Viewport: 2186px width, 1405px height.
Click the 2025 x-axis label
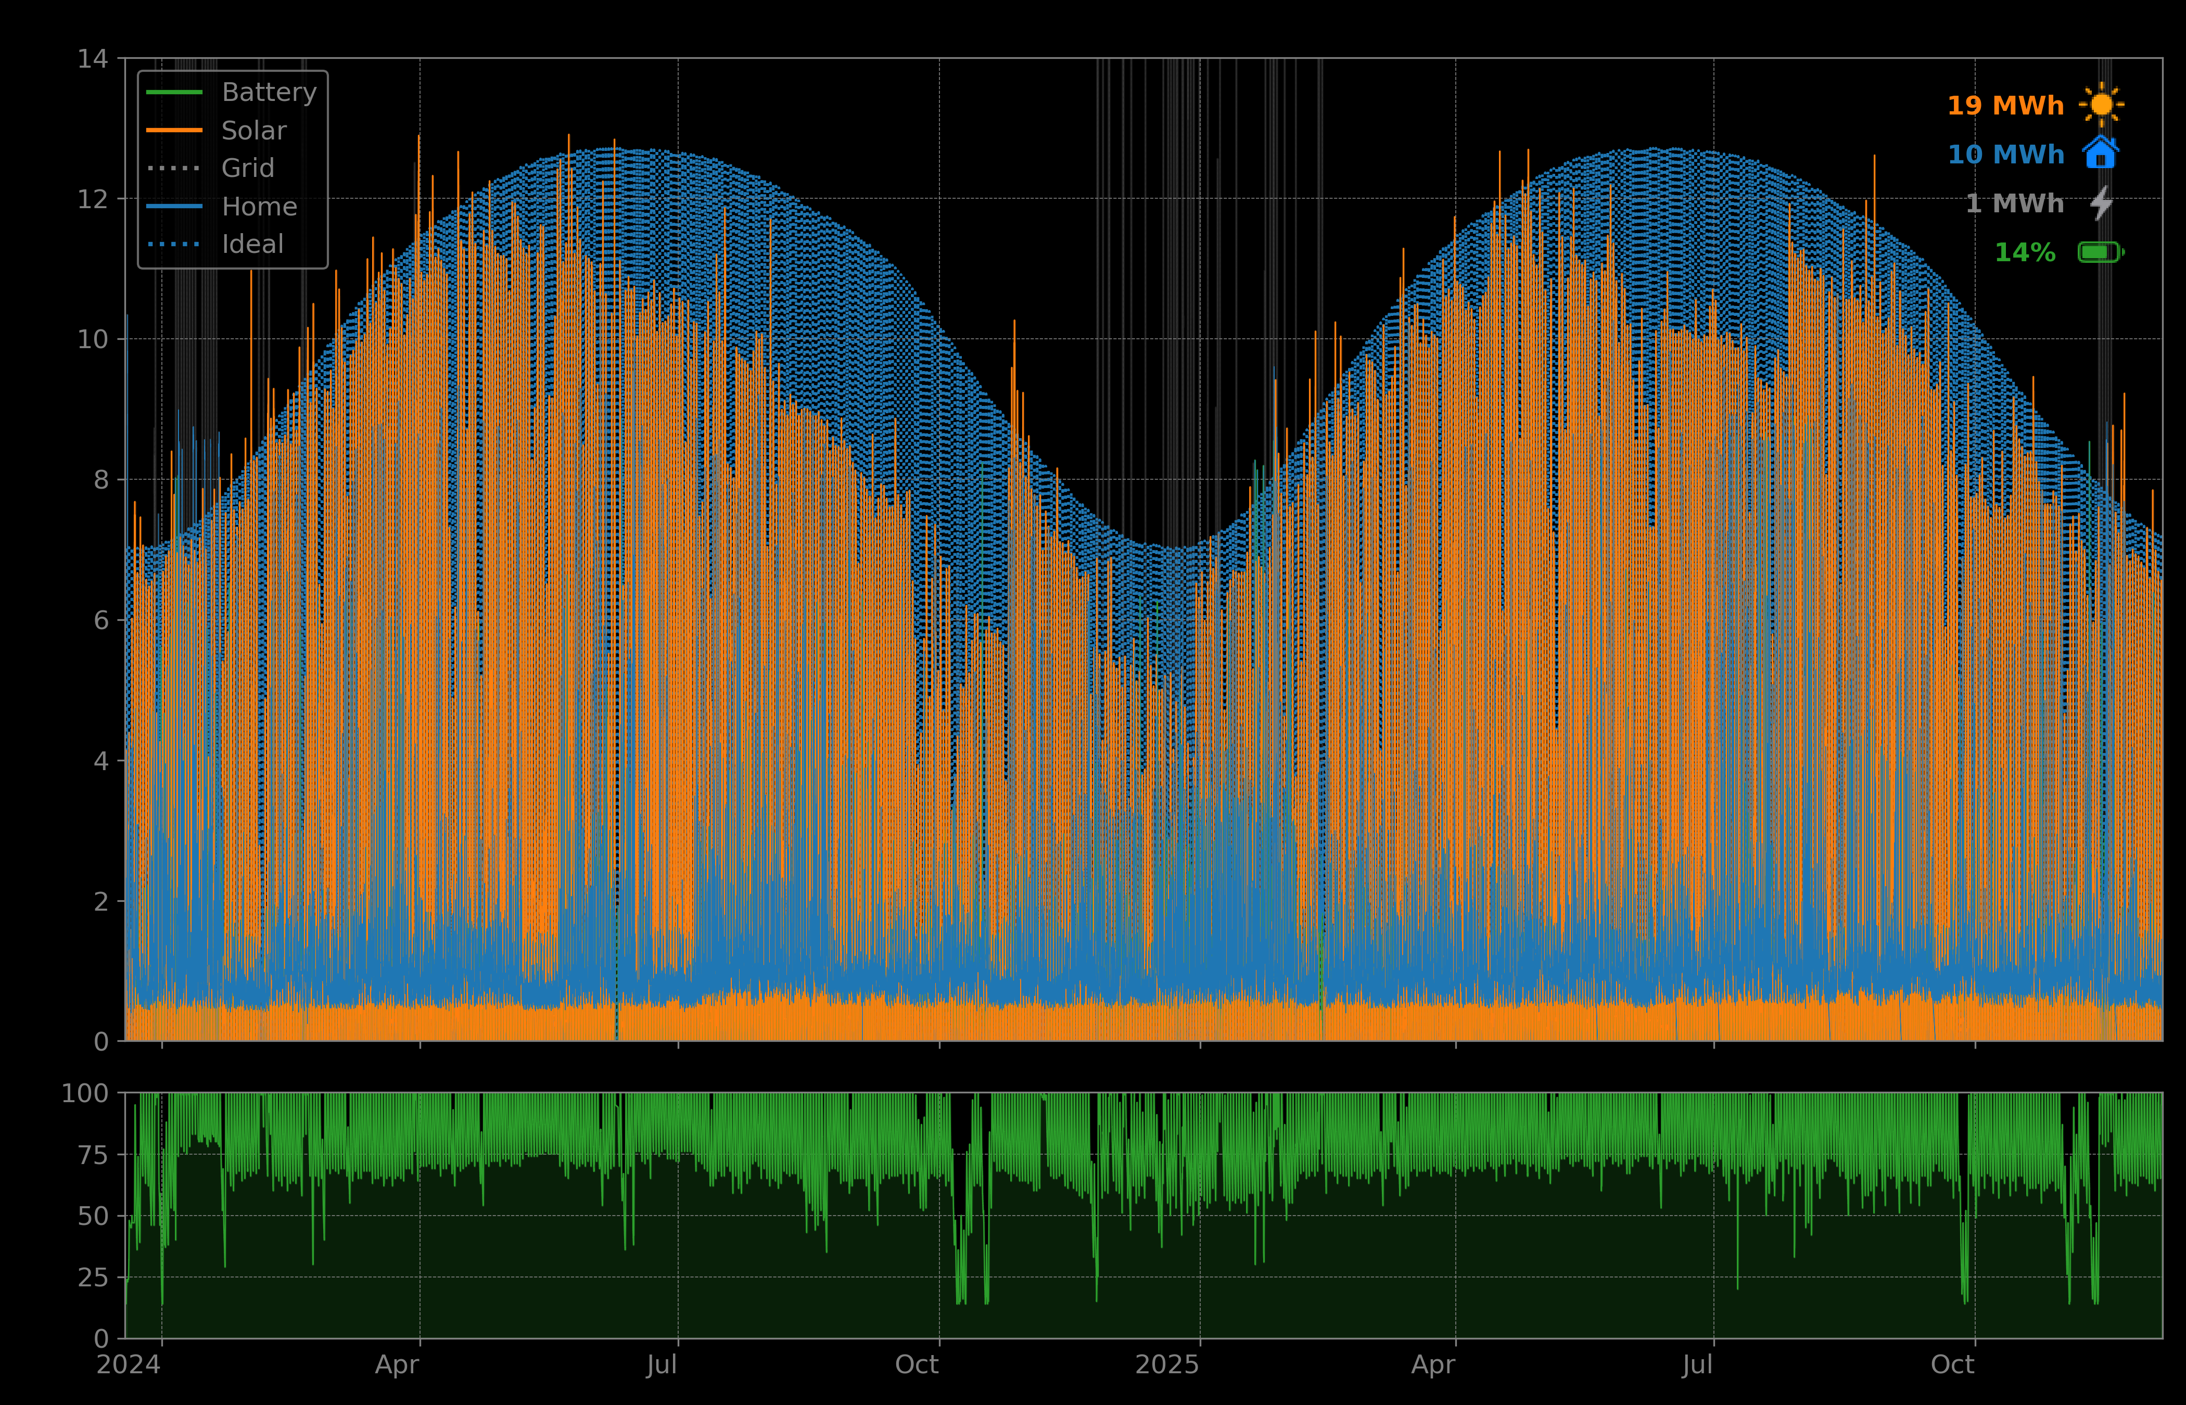pos(1167,1365)
